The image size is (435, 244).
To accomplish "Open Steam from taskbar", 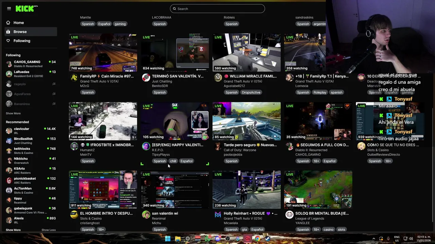I will pos(267,239).
